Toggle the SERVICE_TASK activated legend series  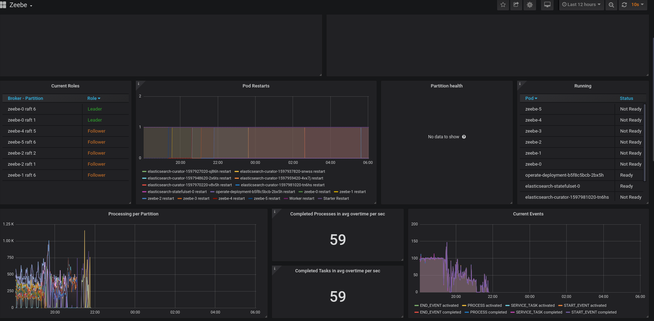tap(532, 306)
